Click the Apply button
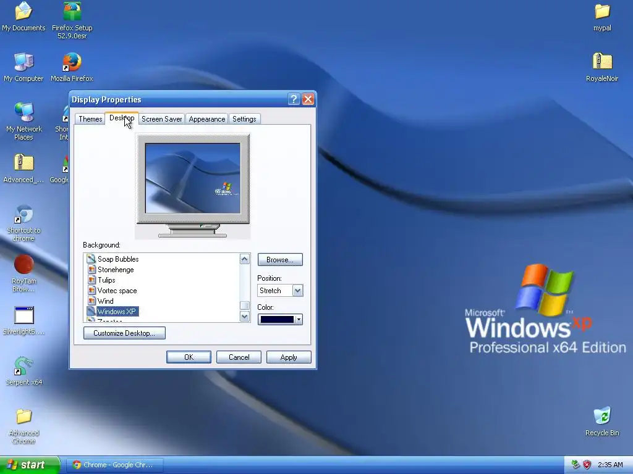Screen dimensions: 633x474 289,357
